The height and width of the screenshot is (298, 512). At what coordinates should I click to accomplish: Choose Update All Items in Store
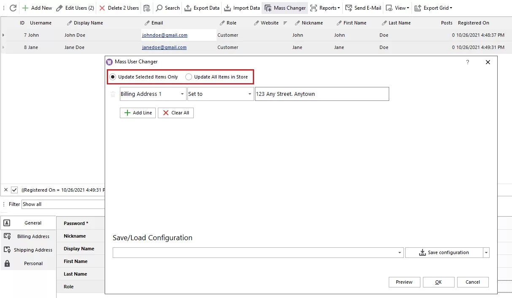tap(188, 76)
